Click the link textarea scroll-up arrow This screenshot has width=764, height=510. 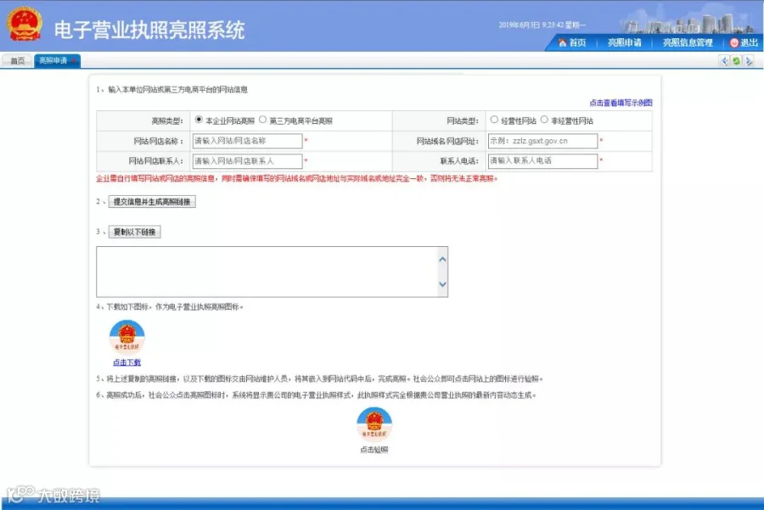click(442, 259)
